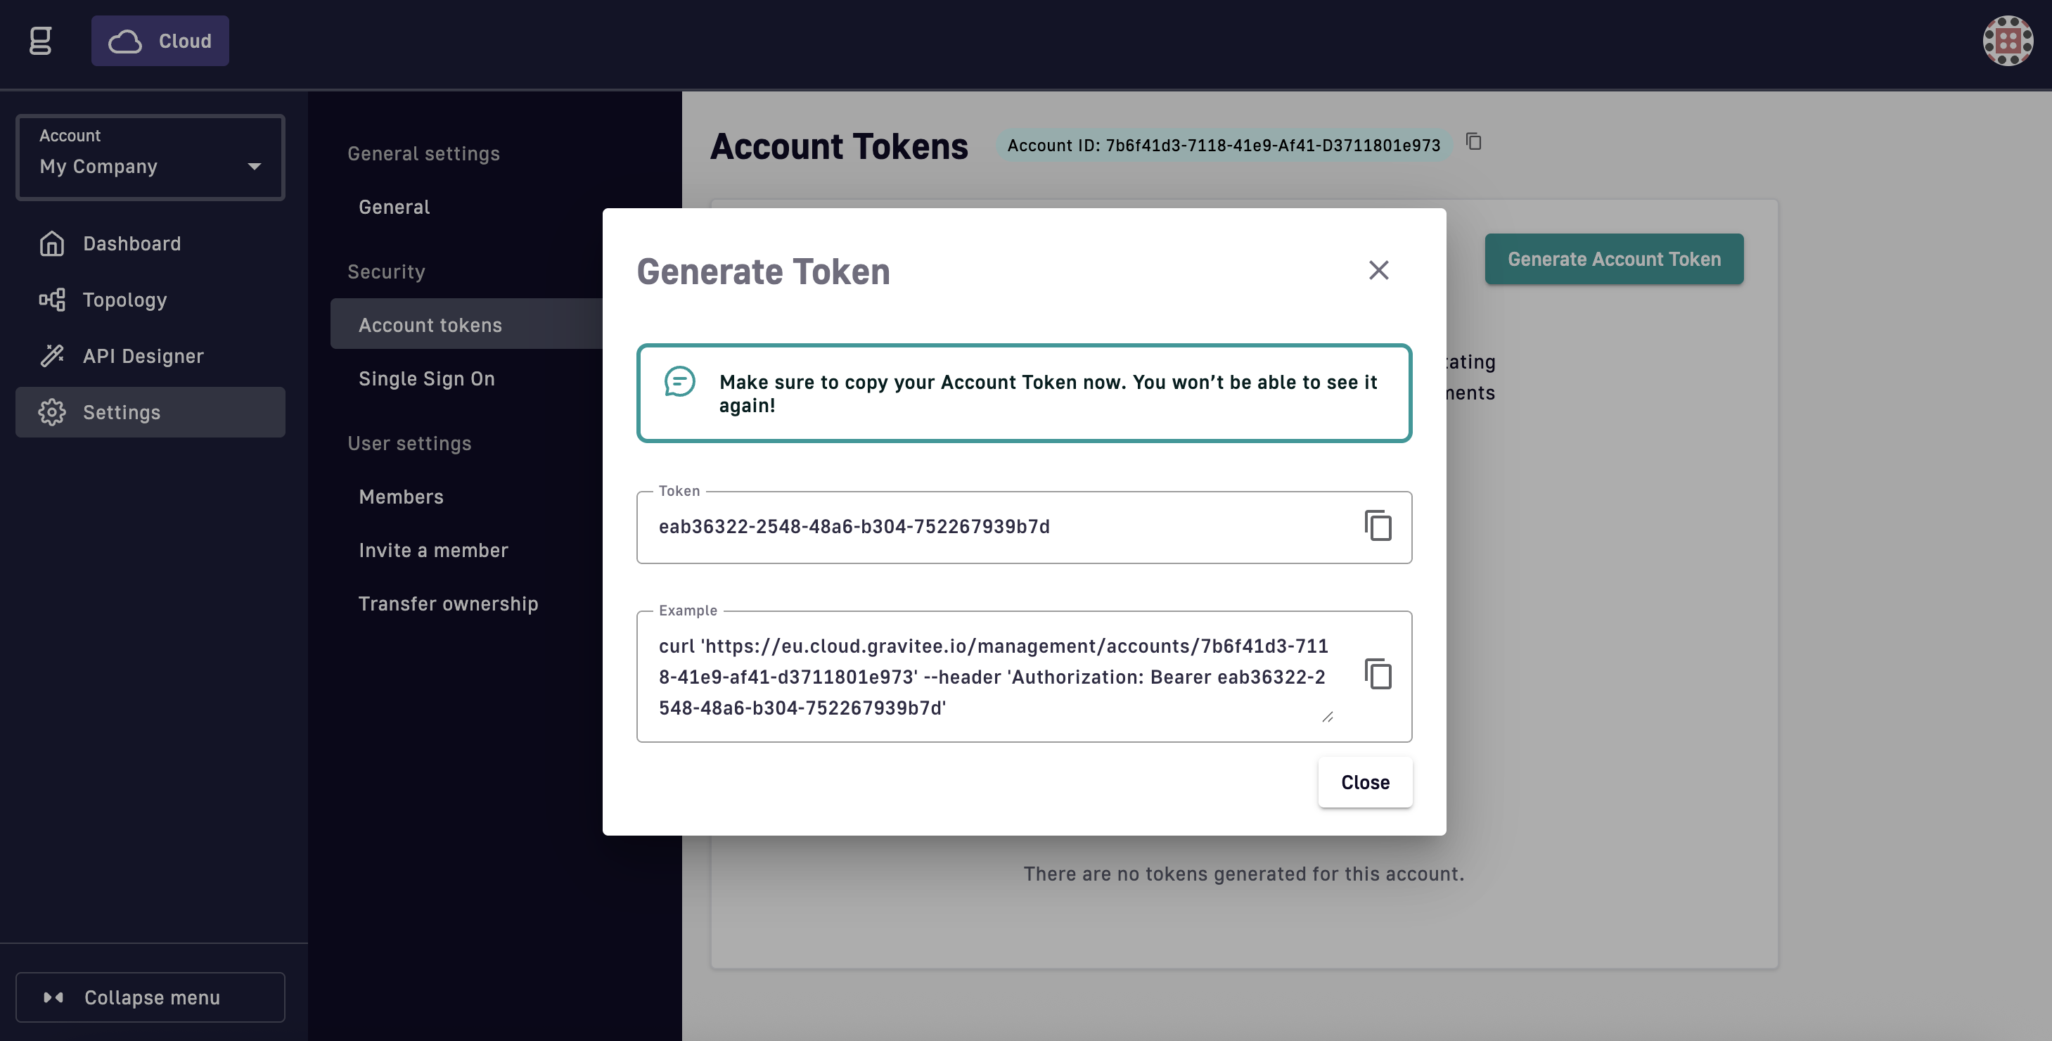Open API Designer from the sidebar
Viewport: 2052px width, 1041px height.
point(143,356)
